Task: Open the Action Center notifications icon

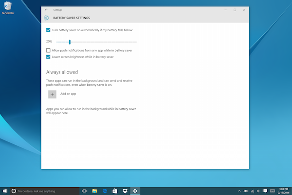Action: pyautogui.click(x=265, y=191)
